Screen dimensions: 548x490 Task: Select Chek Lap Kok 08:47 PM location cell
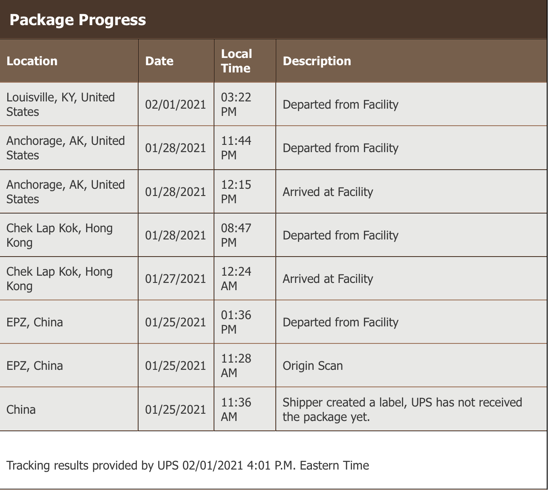(x=60, y=235)
